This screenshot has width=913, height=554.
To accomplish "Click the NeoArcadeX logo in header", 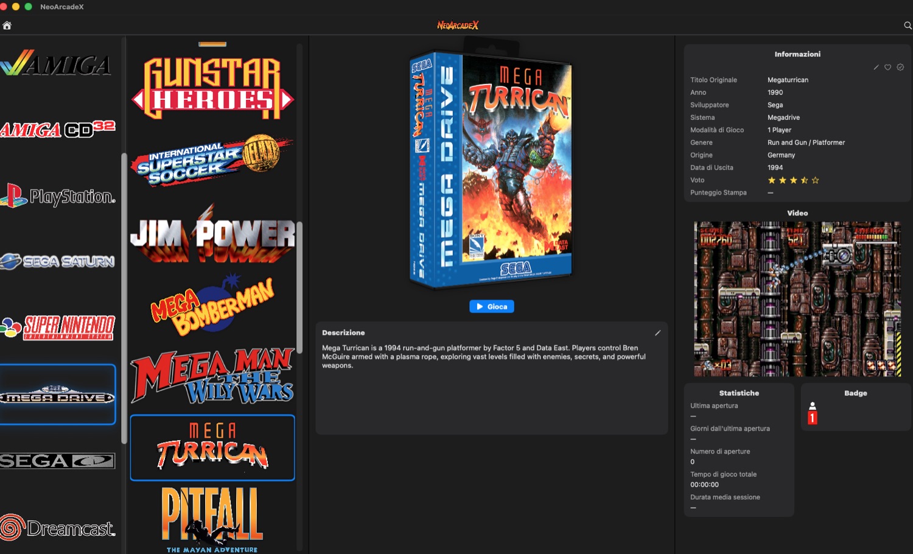I will pyautogui.click(x=458, y=25).
